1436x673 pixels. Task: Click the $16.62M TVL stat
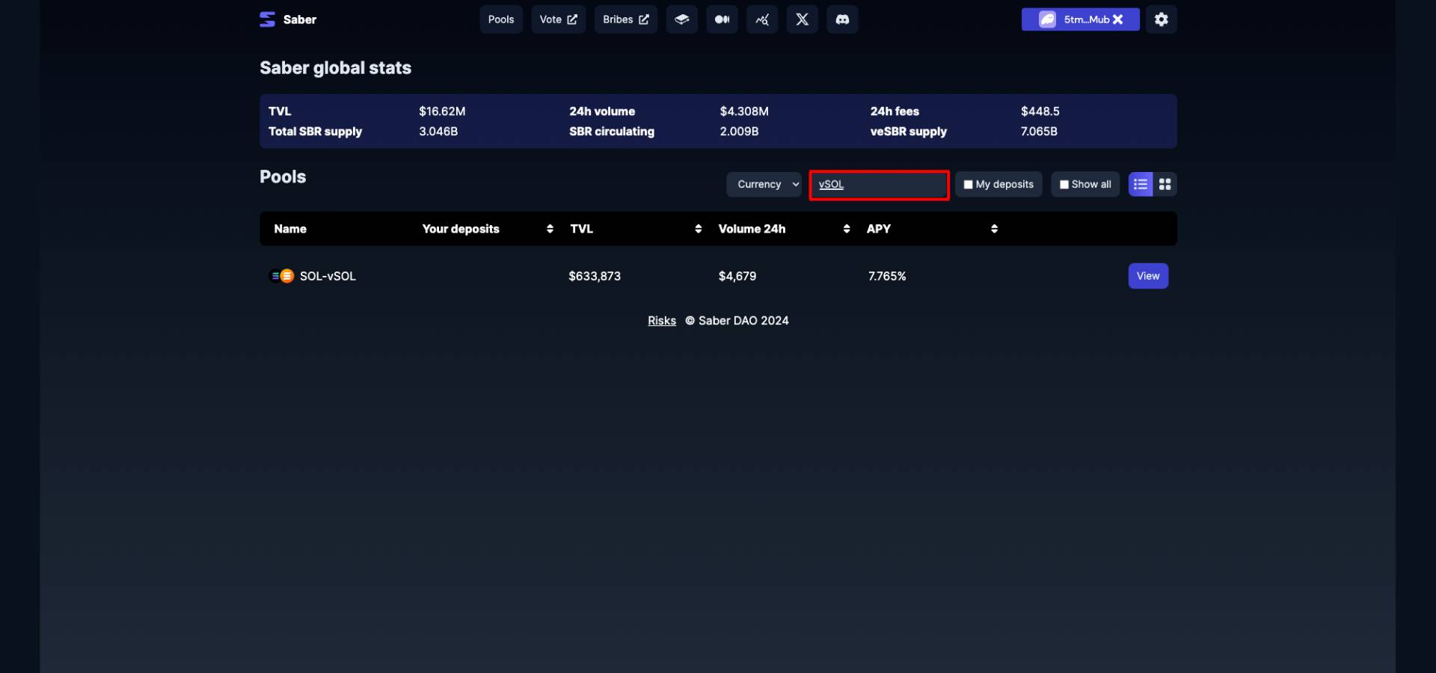(x=442, y=111)
